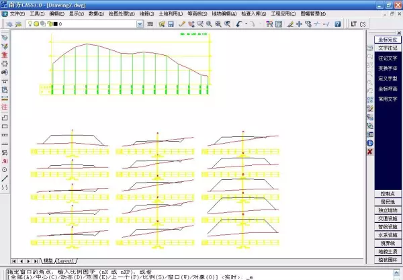Viewport: 403px width, 280px height.
Task: Click the redo arrow icon
Action: 253,24
